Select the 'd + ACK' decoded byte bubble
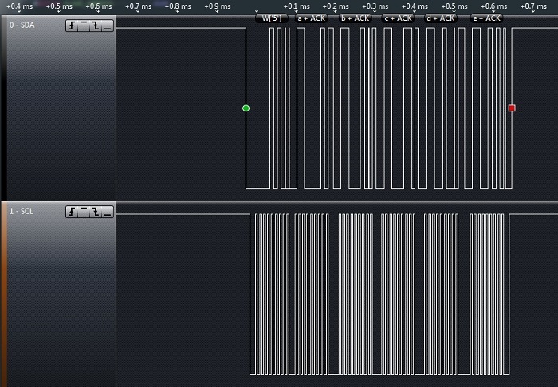558x387 pixels. coord(441,18)
